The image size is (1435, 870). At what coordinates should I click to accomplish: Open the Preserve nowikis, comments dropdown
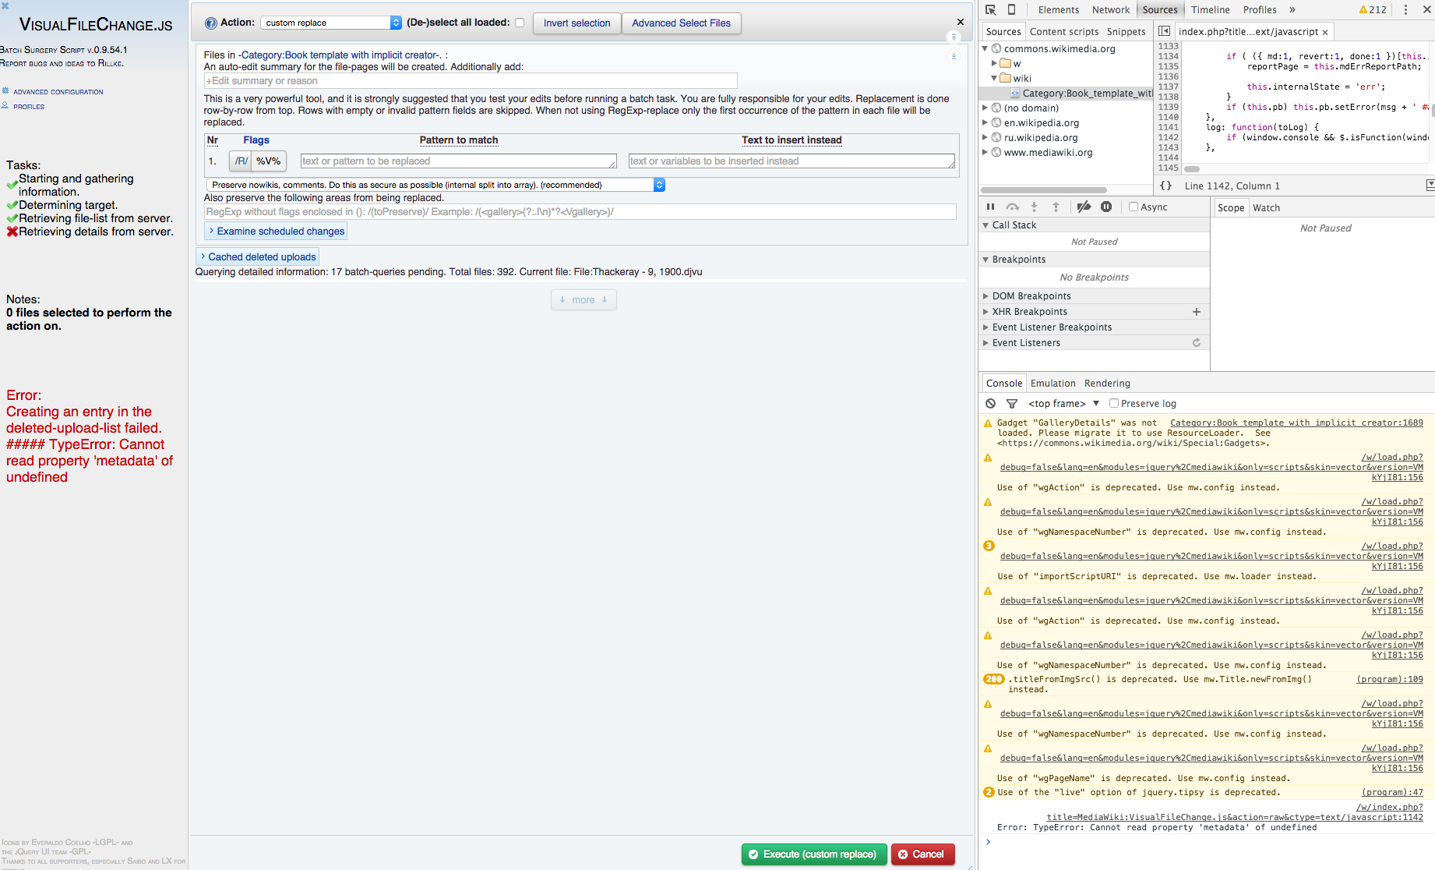tap(436, 185)
